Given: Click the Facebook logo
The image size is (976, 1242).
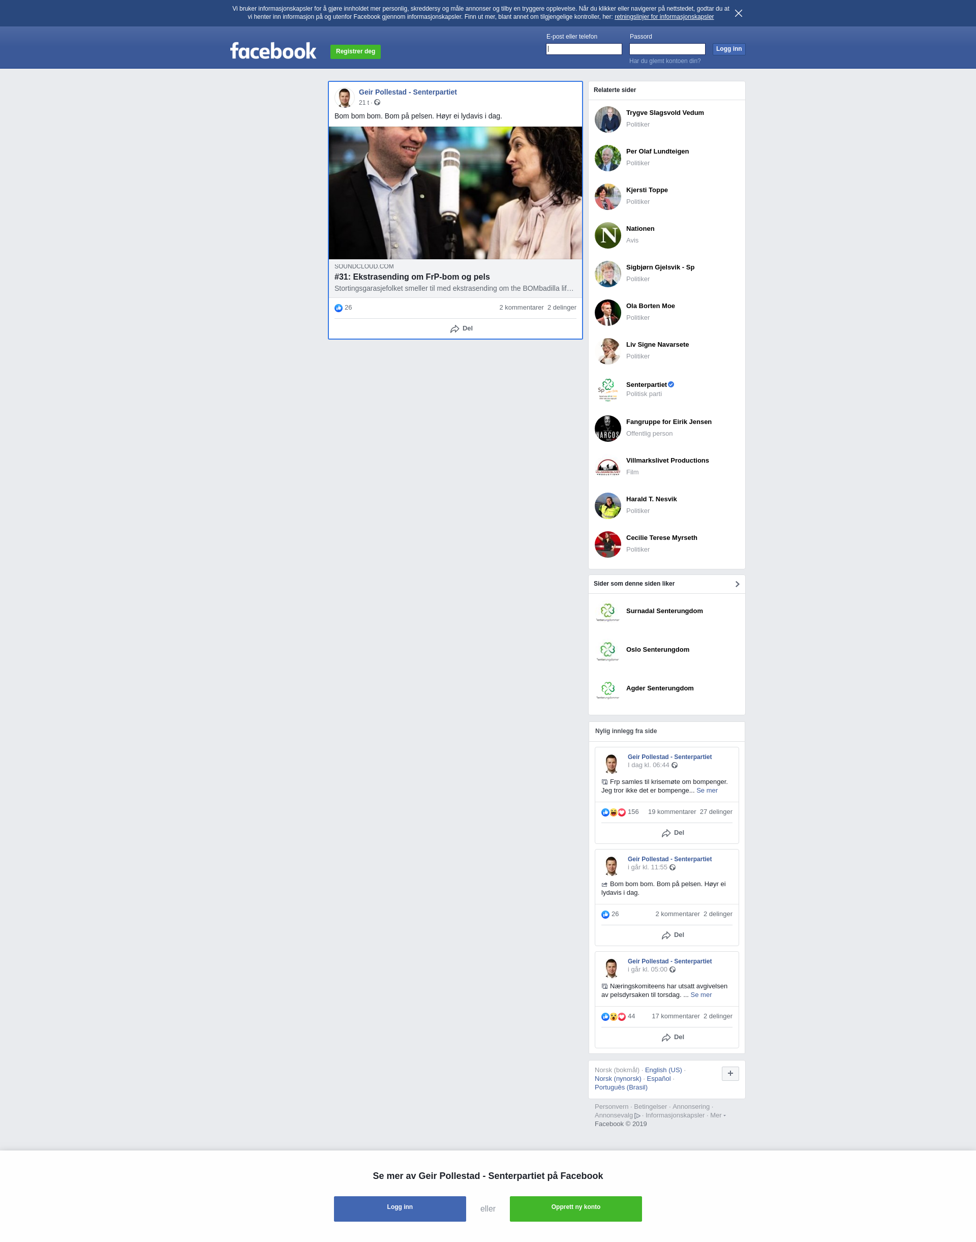Looking at the screenshot, I should point(273,51).
